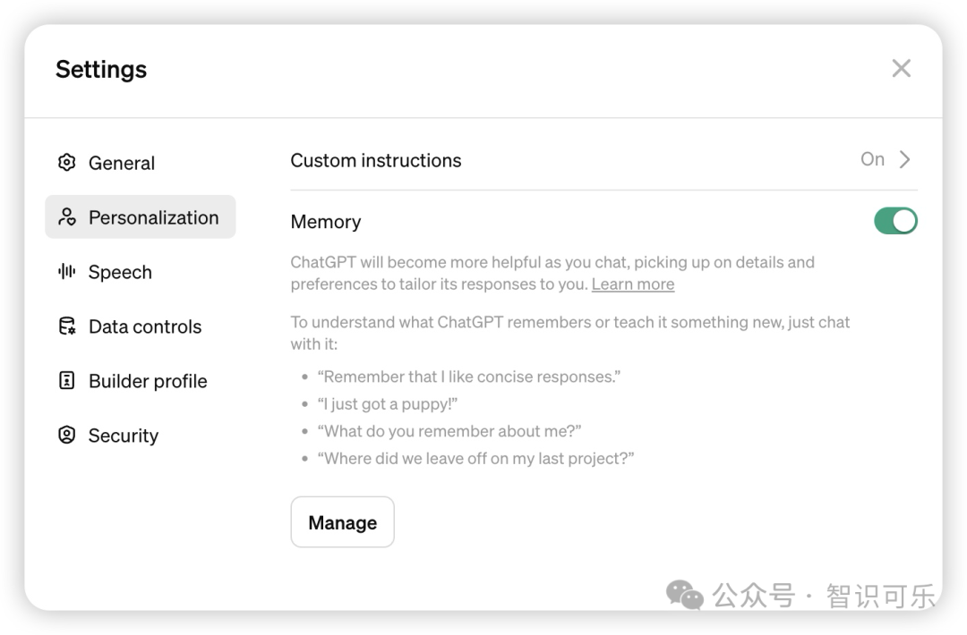Click the badge icon beside Builder profile
This screenshot has height=635, width=967.
click(67, 381)
